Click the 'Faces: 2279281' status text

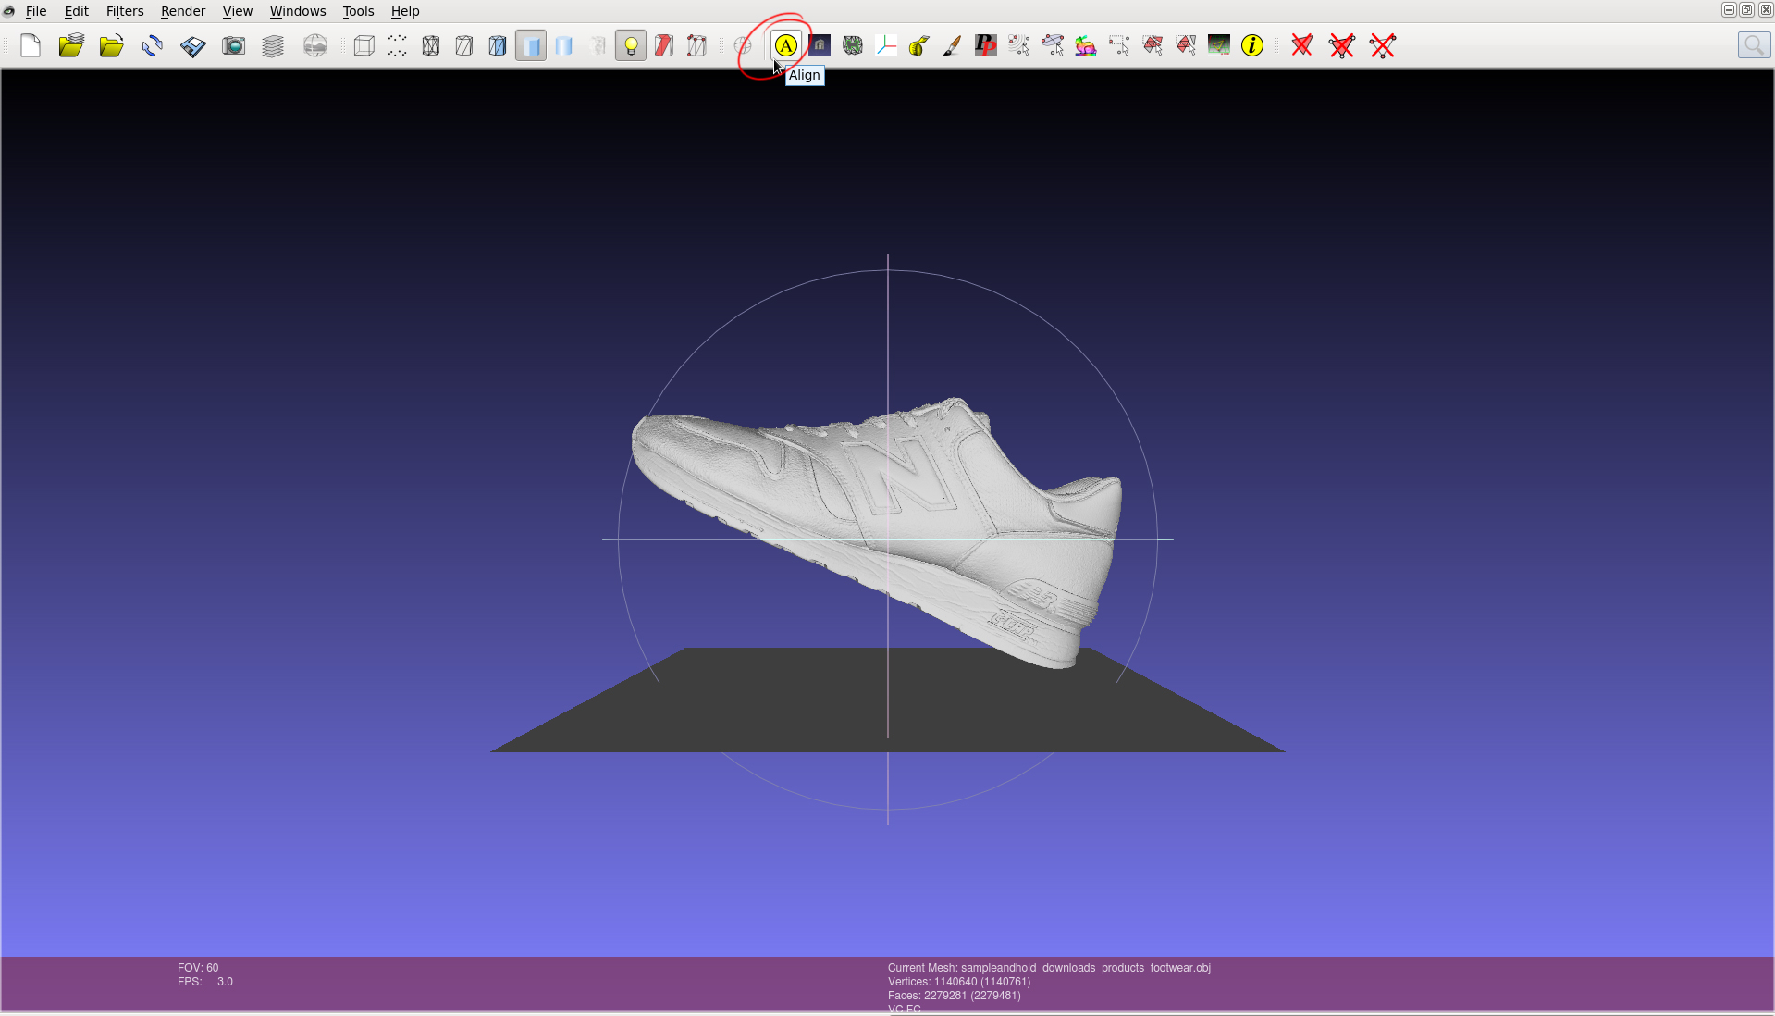point(955,996)
